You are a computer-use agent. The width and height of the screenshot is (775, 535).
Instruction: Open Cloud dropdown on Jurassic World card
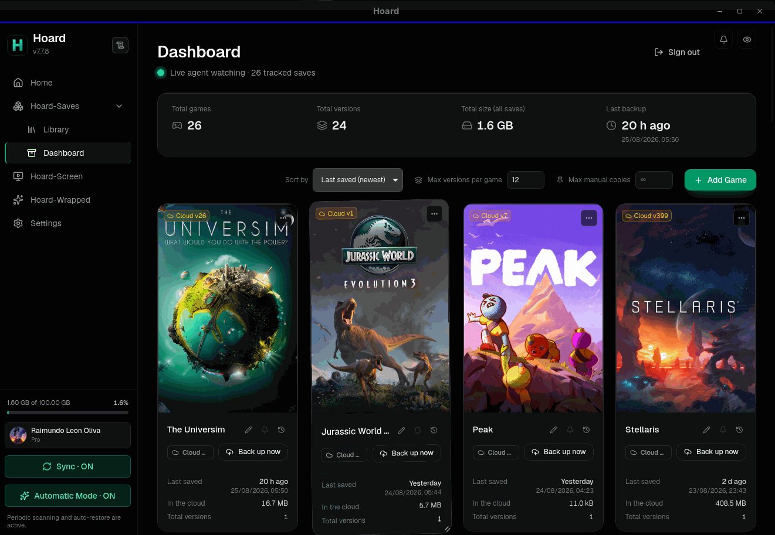[x=344, y=455]
